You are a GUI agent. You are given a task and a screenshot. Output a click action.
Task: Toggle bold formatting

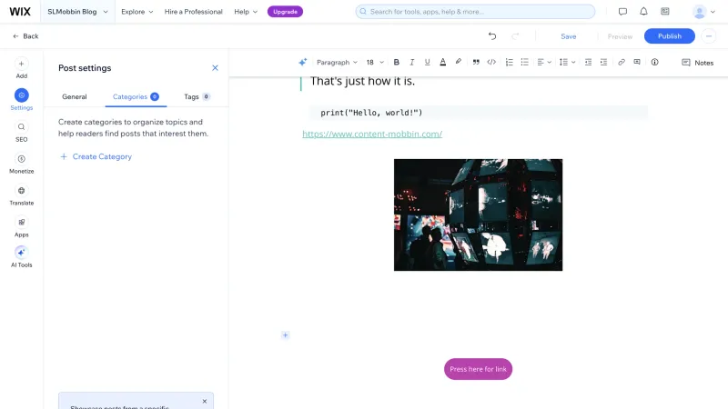pyautogui.click(x=396, y=62)
